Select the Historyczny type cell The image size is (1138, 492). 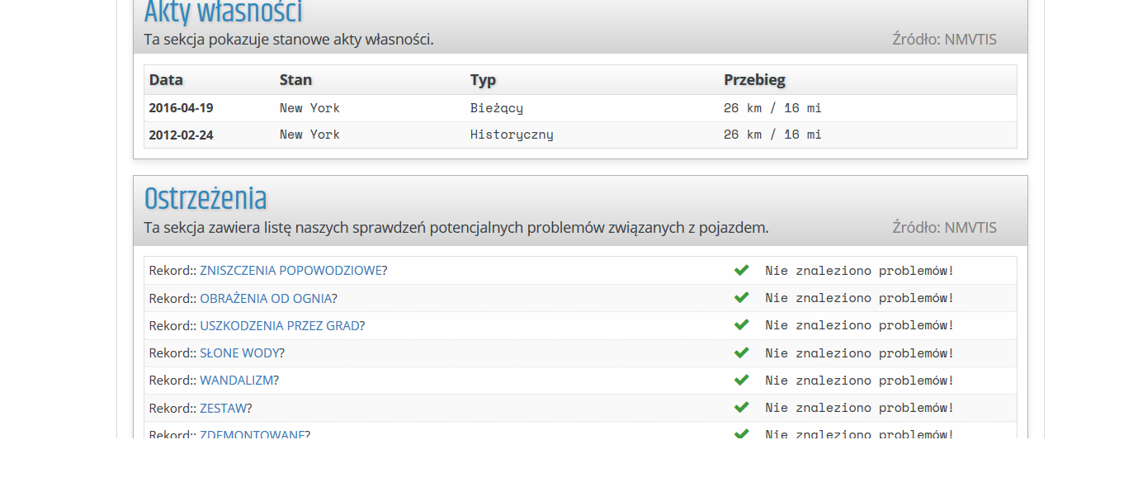tap(512, 135)
